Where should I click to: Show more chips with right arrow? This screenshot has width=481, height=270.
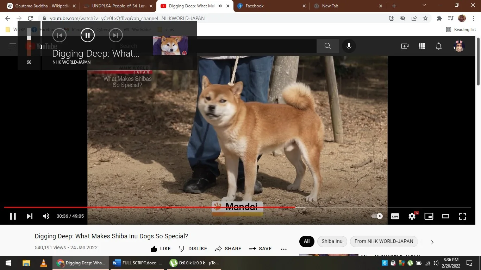coord(432,242)
